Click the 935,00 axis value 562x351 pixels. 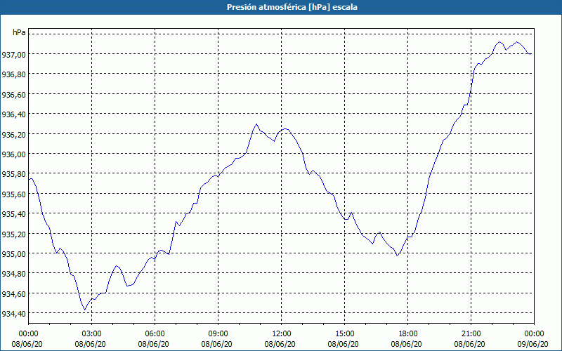pos(13,254)
